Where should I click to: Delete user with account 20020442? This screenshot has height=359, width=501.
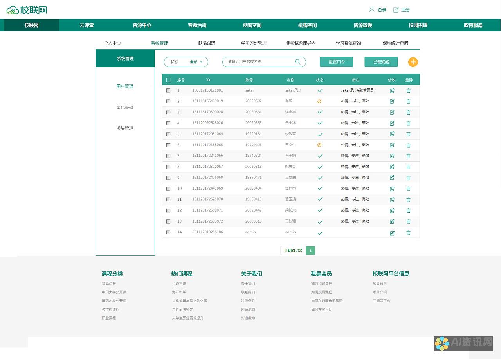click(x=408, y=211)
